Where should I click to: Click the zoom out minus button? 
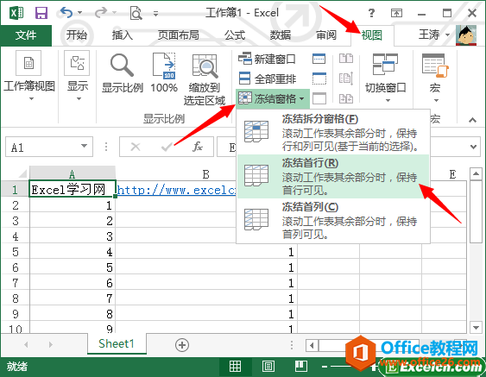click(325, 367)
